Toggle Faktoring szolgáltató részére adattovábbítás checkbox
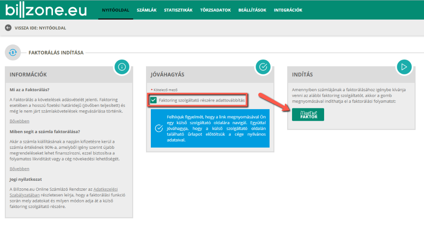The image size is (424, 226). point(153,100)
